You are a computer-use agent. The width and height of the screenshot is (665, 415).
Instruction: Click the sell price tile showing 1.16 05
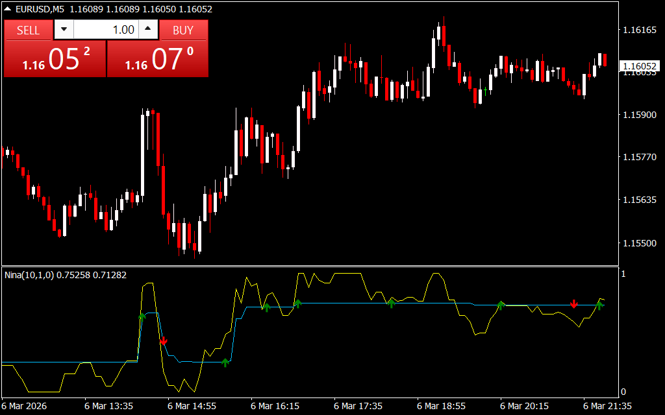(x=55, y=60)
